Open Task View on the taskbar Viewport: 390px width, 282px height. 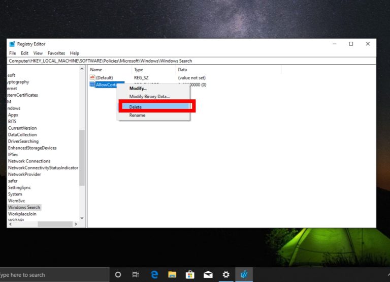click(136, 274)
